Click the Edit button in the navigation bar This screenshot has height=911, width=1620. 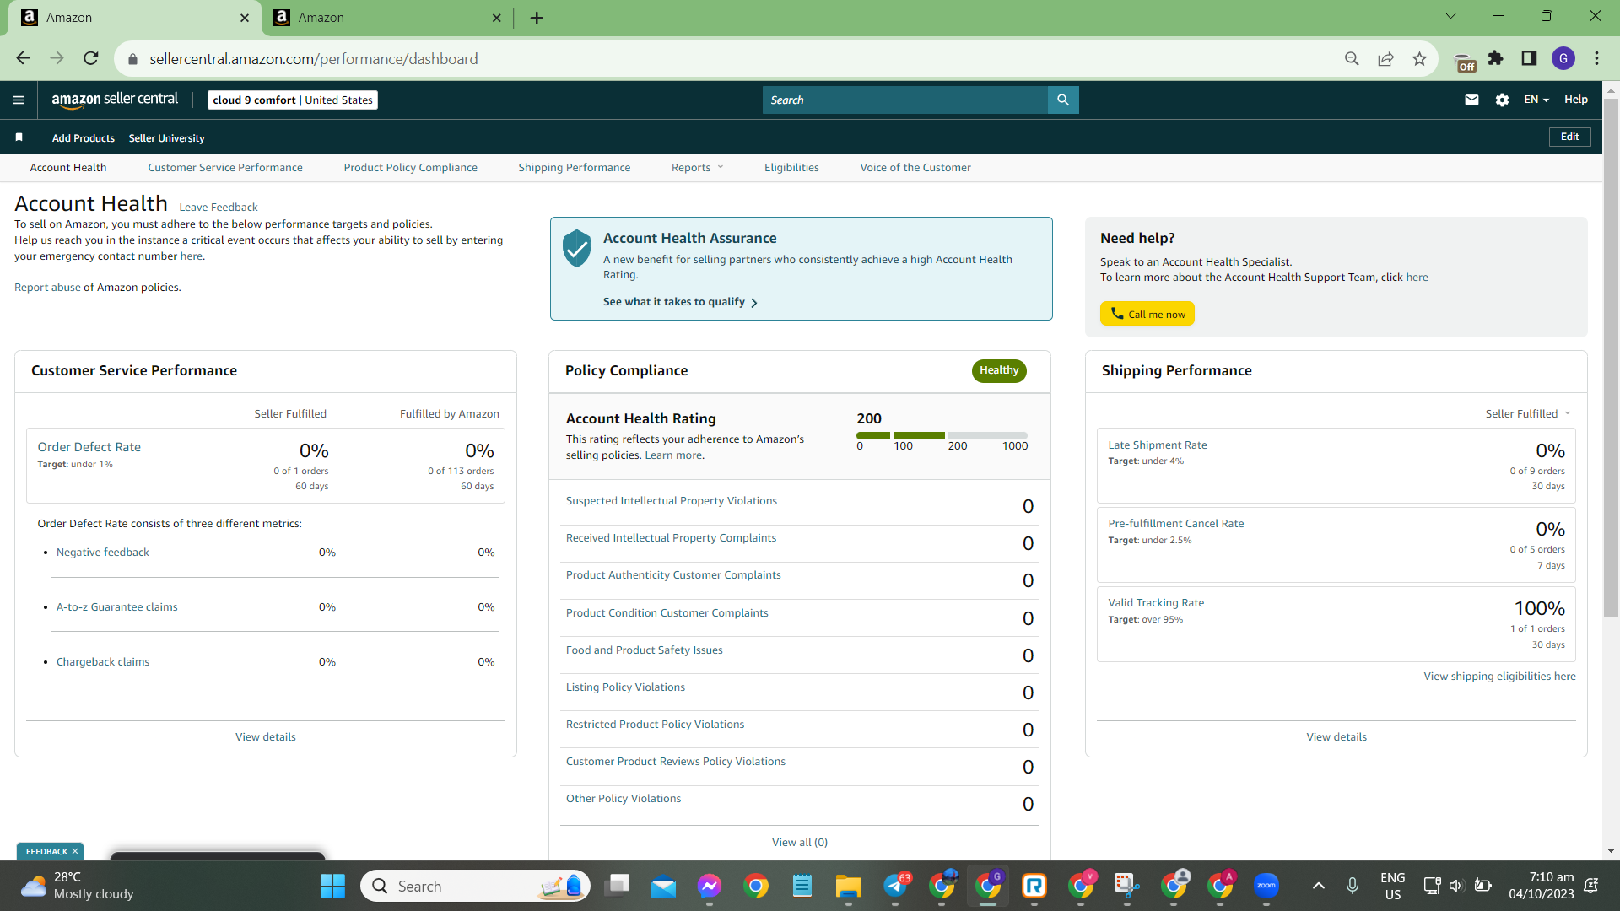[x=1570, y=137]
